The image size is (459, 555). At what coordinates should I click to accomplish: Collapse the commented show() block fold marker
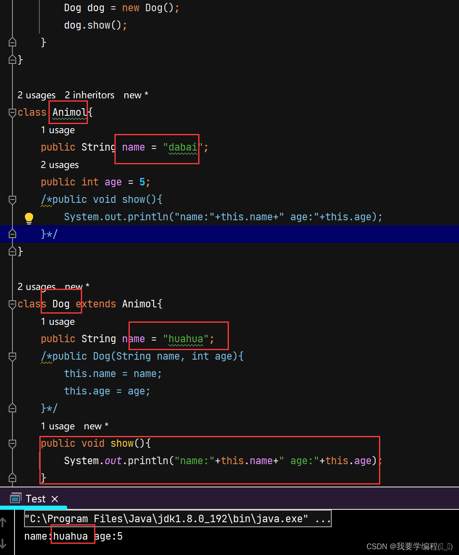[12, 200]
